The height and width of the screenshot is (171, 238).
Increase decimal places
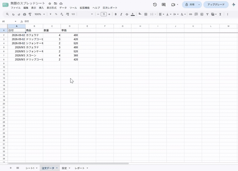[x=67, y=14]
